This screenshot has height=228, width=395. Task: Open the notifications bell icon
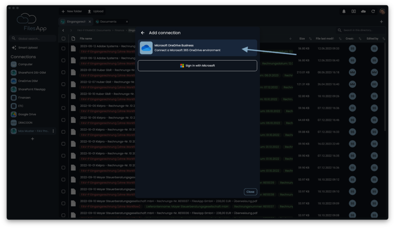[344, 11]
